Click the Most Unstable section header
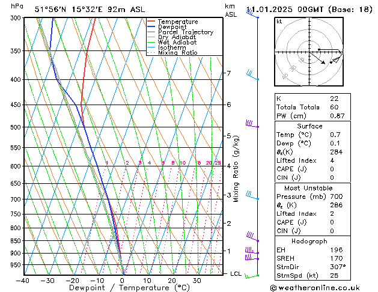 [x=309, y=188]
